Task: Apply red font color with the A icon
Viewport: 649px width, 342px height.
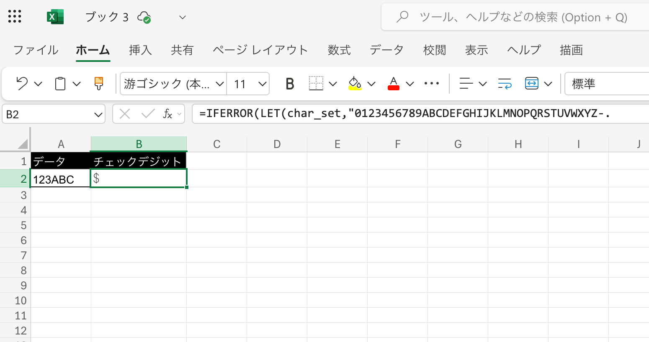Action: point(394,84)
